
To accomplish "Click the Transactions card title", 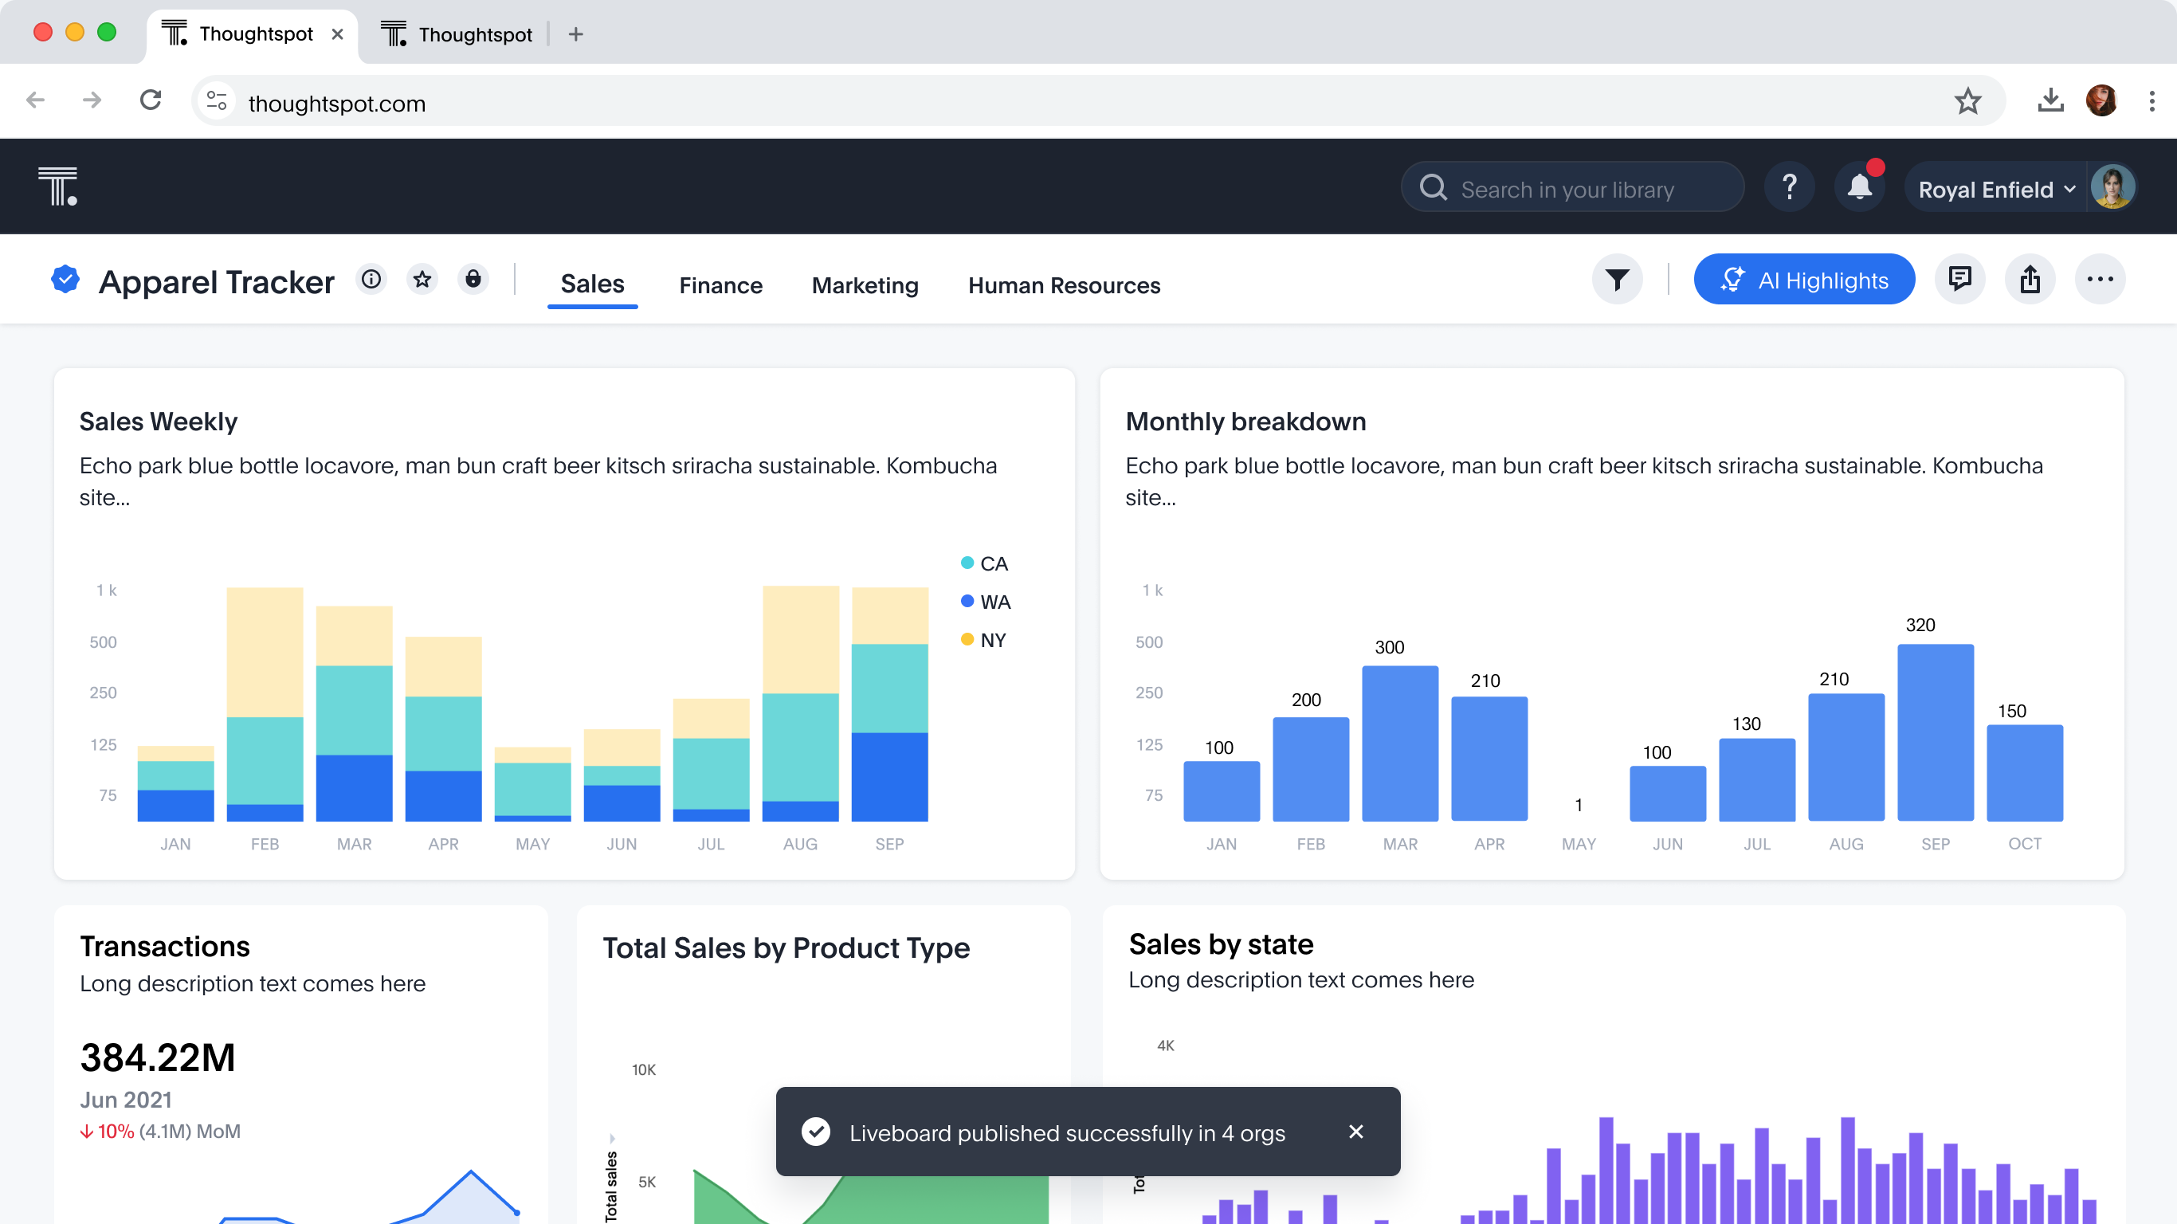I will coord(165,947).
